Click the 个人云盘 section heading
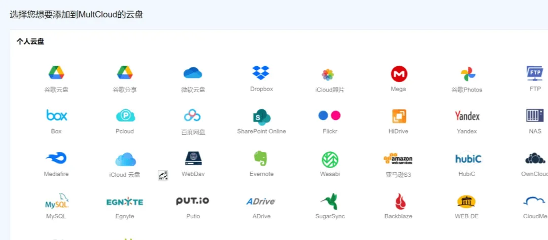Screen dimensions: 548x240 coord(30,42)
